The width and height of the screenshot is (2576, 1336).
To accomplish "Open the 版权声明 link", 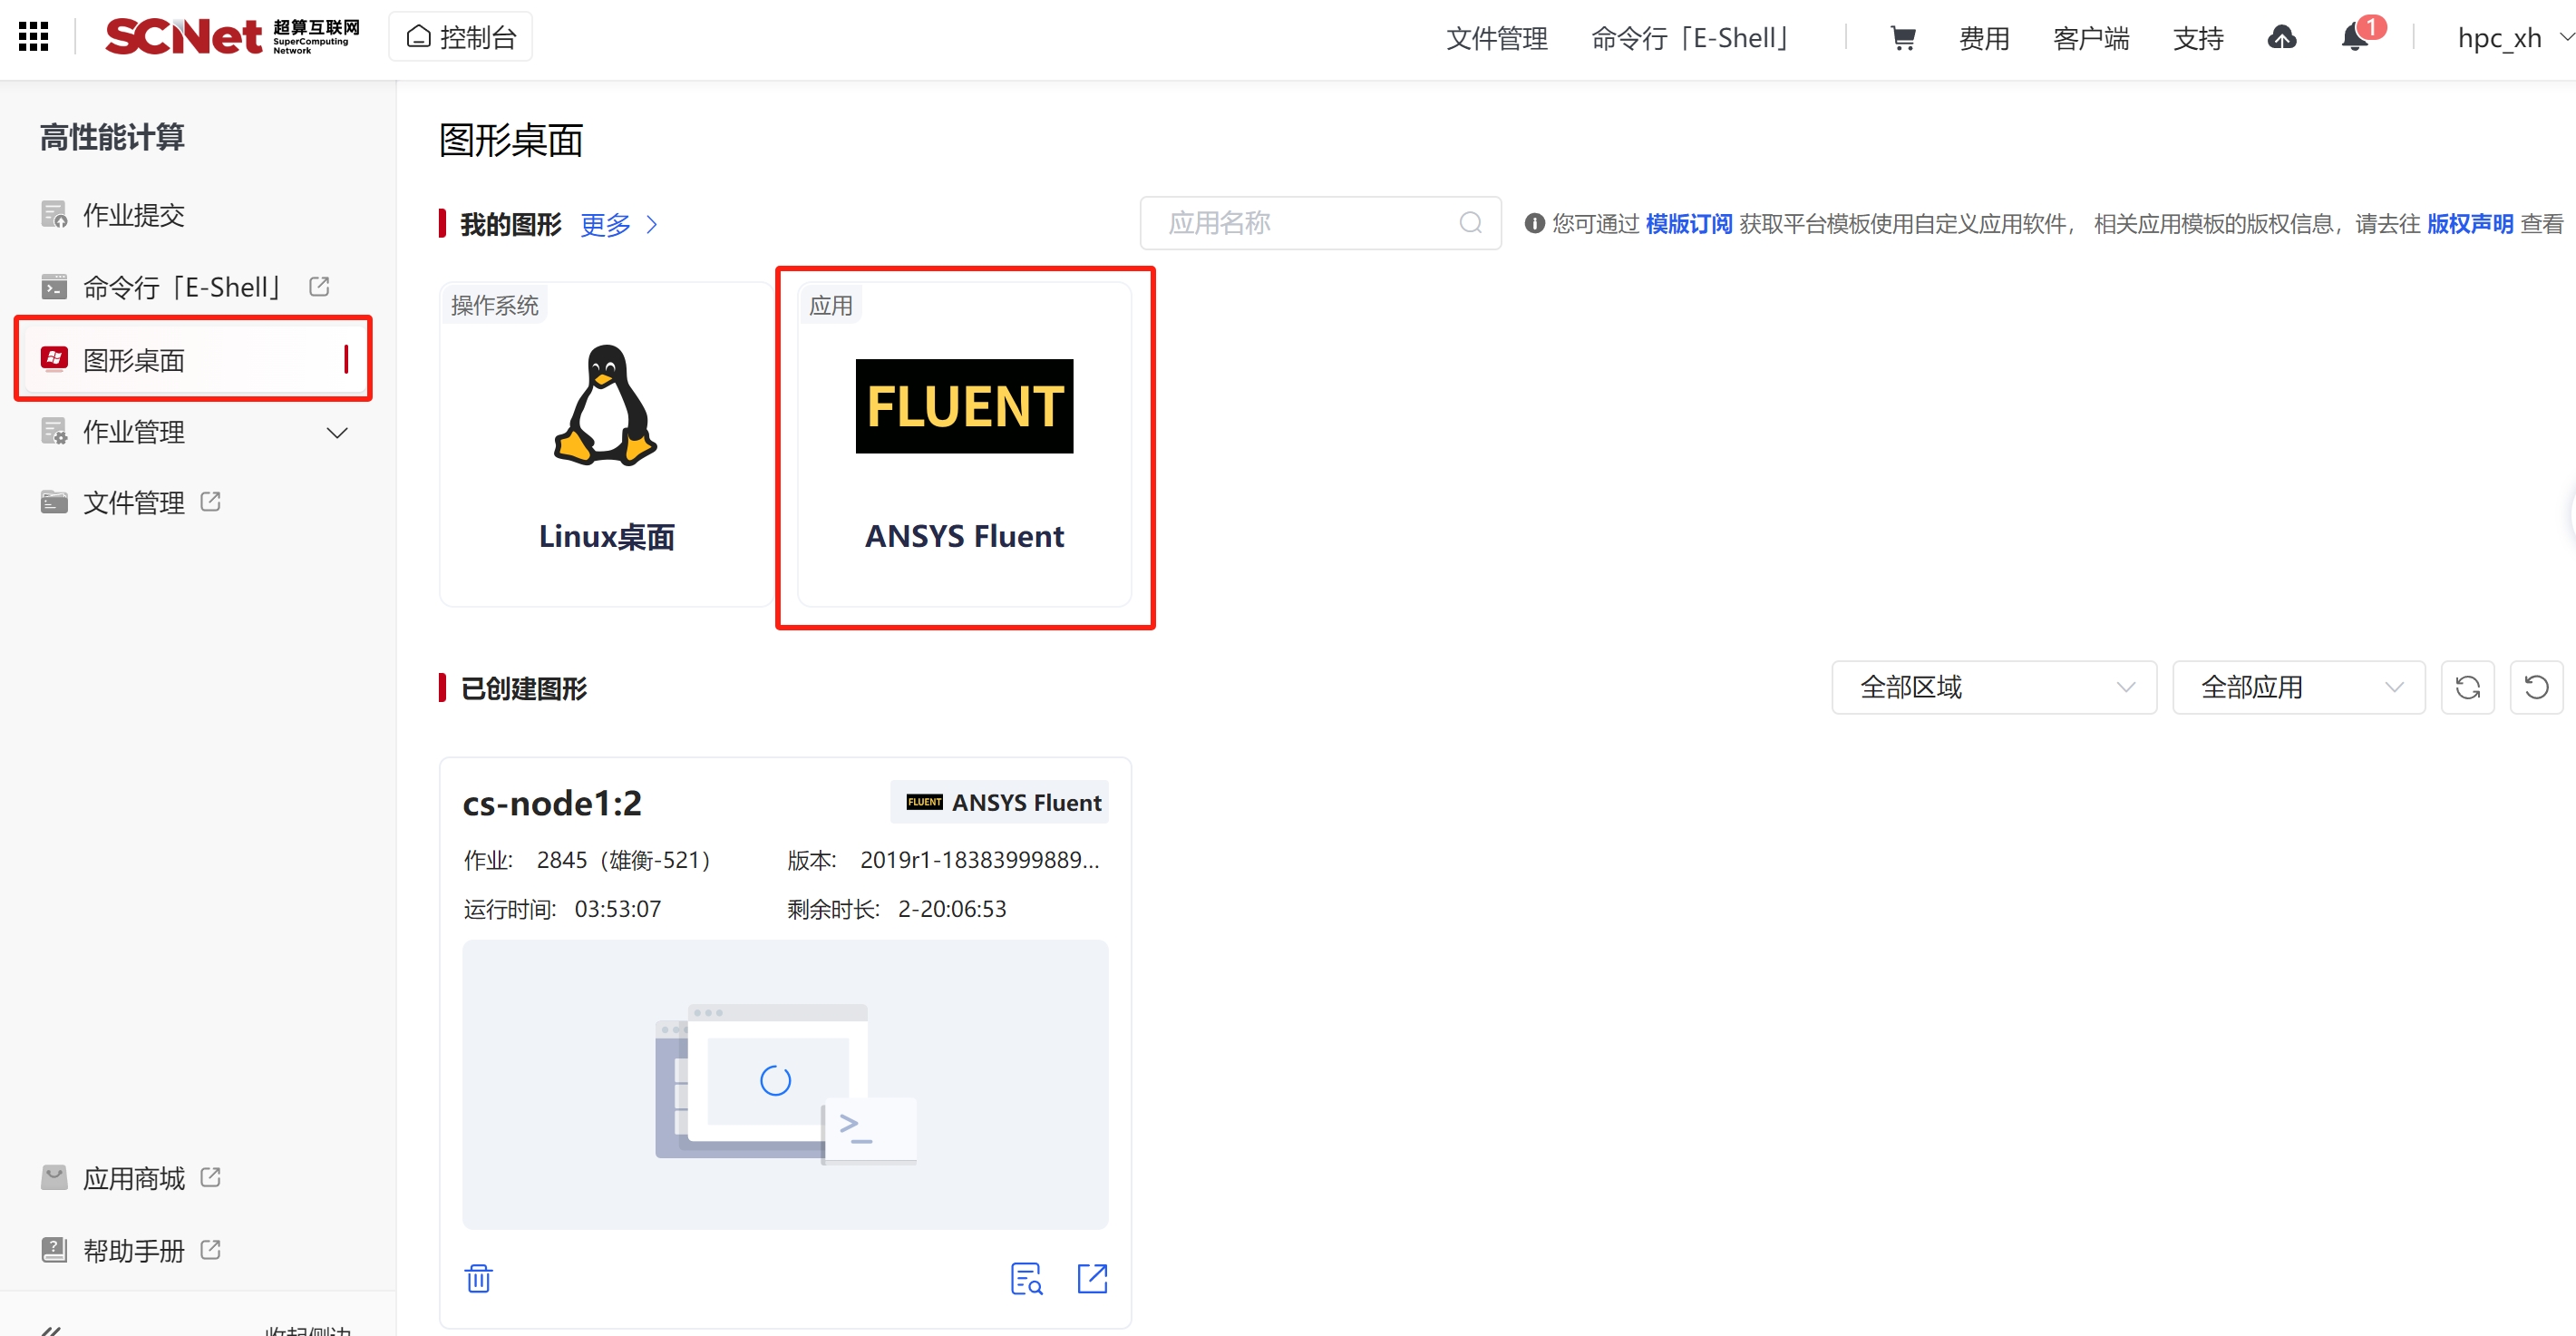I will pyautogui.click(x=2469, y=223).
